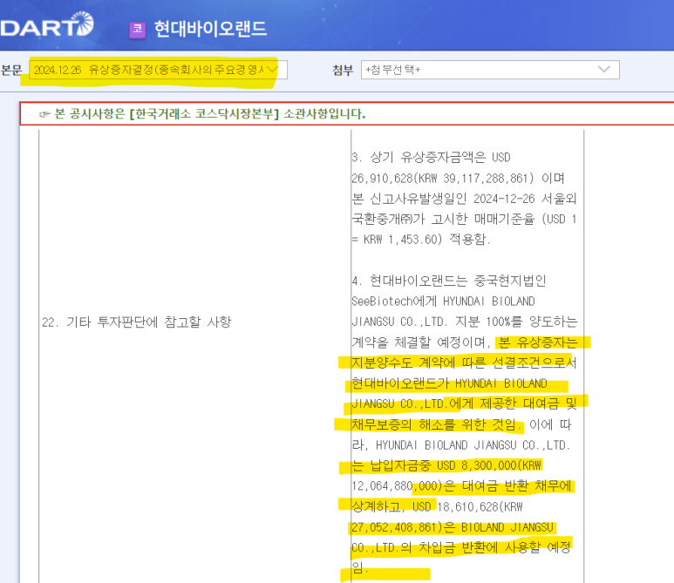Click the DART logo
Screen dimensions: 674x583
coord(46,24)
